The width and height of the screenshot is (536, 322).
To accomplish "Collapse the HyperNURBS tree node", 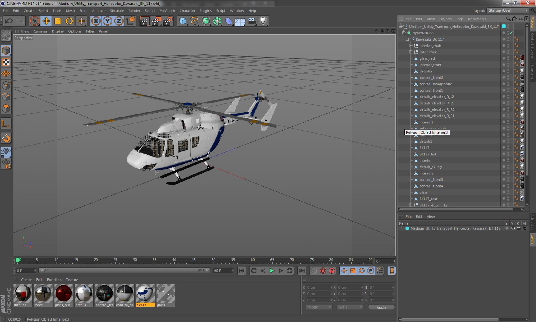I will 404,33.
